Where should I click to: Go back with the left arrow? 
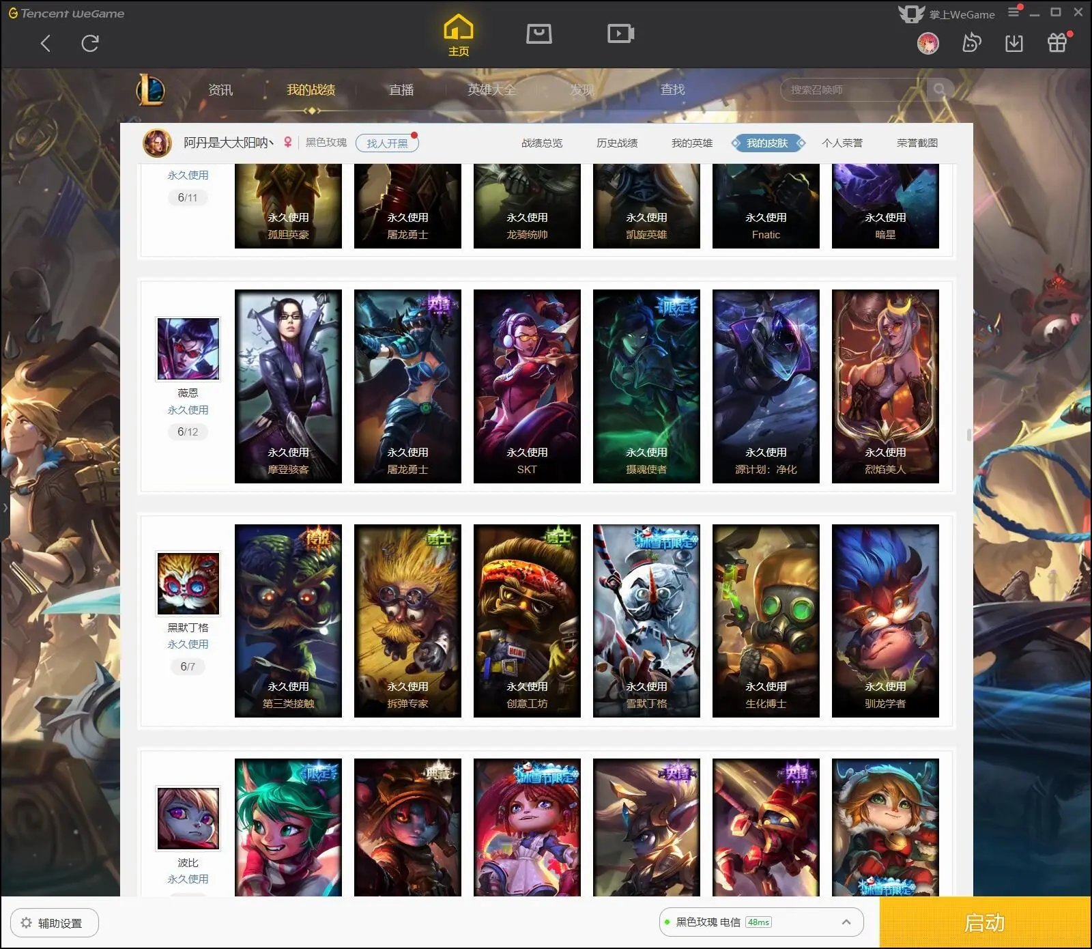pyautogui.click(x=46, y=44)
